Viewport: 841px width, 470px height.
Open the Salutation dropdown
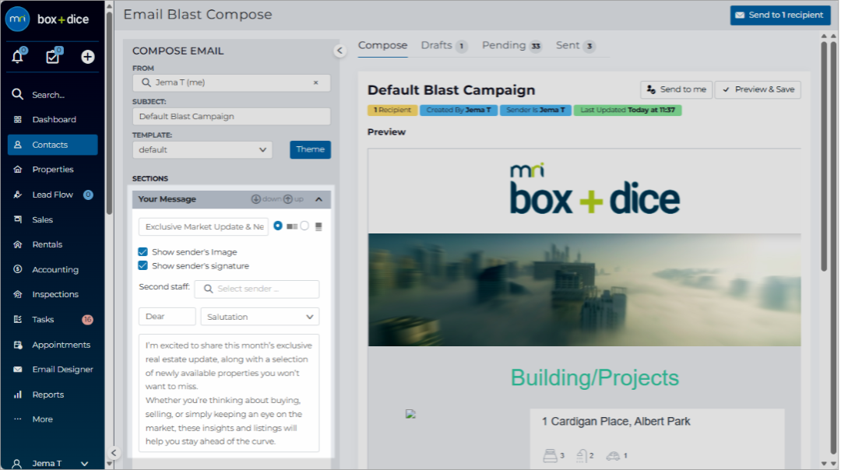[259, 317]
